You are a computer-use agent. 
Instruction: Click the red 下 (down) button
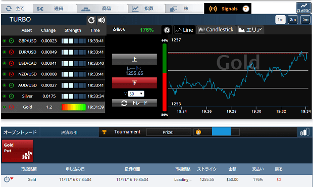tap(134, 83)
